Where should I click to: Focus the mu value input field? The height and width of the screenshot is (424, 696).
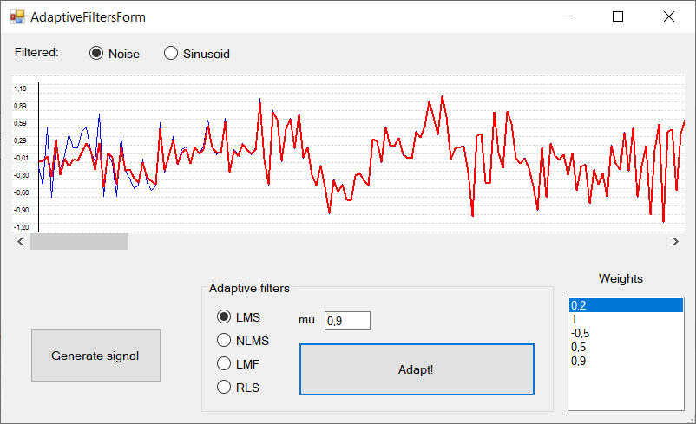pyautogui.click(x=347, y=321)
